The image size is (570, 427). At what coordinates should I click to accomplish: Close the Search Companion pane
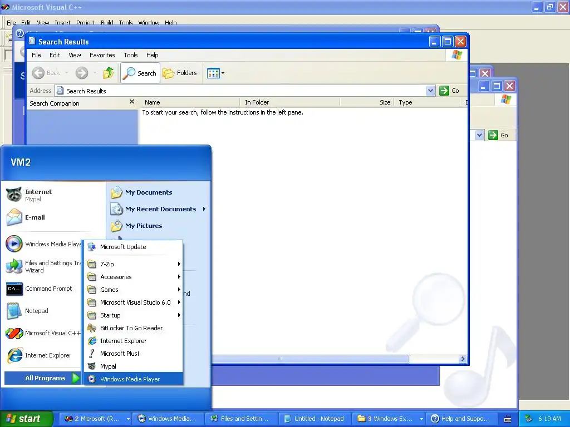click(x=132, y=102)
